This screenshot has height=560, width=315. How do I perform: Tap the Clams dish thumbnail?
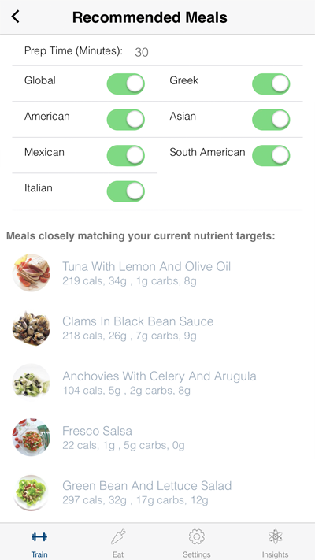click(x=31, y=328)
